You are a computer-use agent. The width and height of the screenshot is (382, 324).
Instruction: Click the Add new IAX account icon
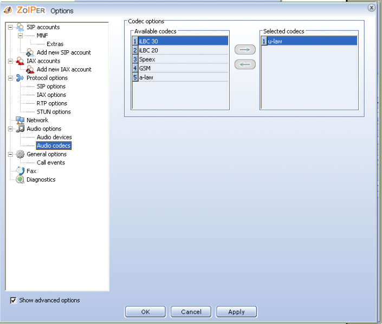click(30, 69)
